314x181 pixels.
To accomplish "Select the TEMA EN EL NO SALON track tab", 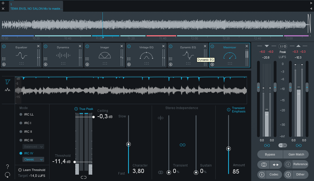I will 36,7.
